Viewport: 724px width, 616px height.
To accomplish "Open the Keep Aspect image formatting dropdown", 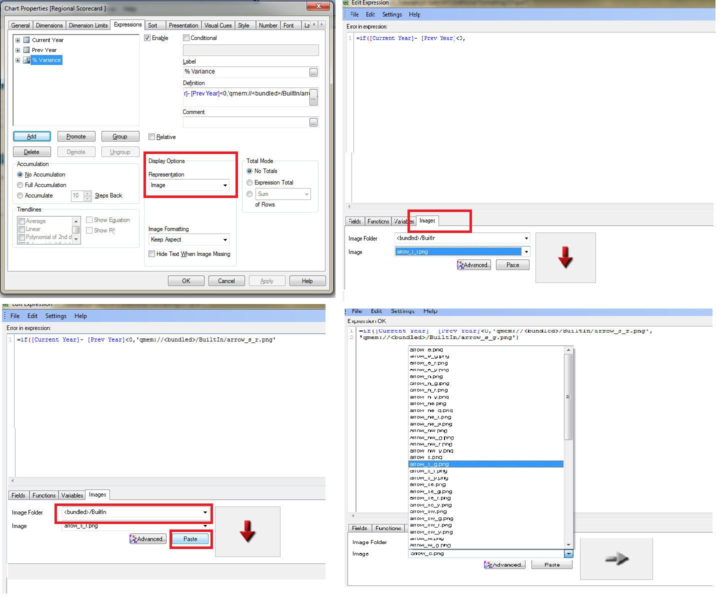I will tap(189, 239).
